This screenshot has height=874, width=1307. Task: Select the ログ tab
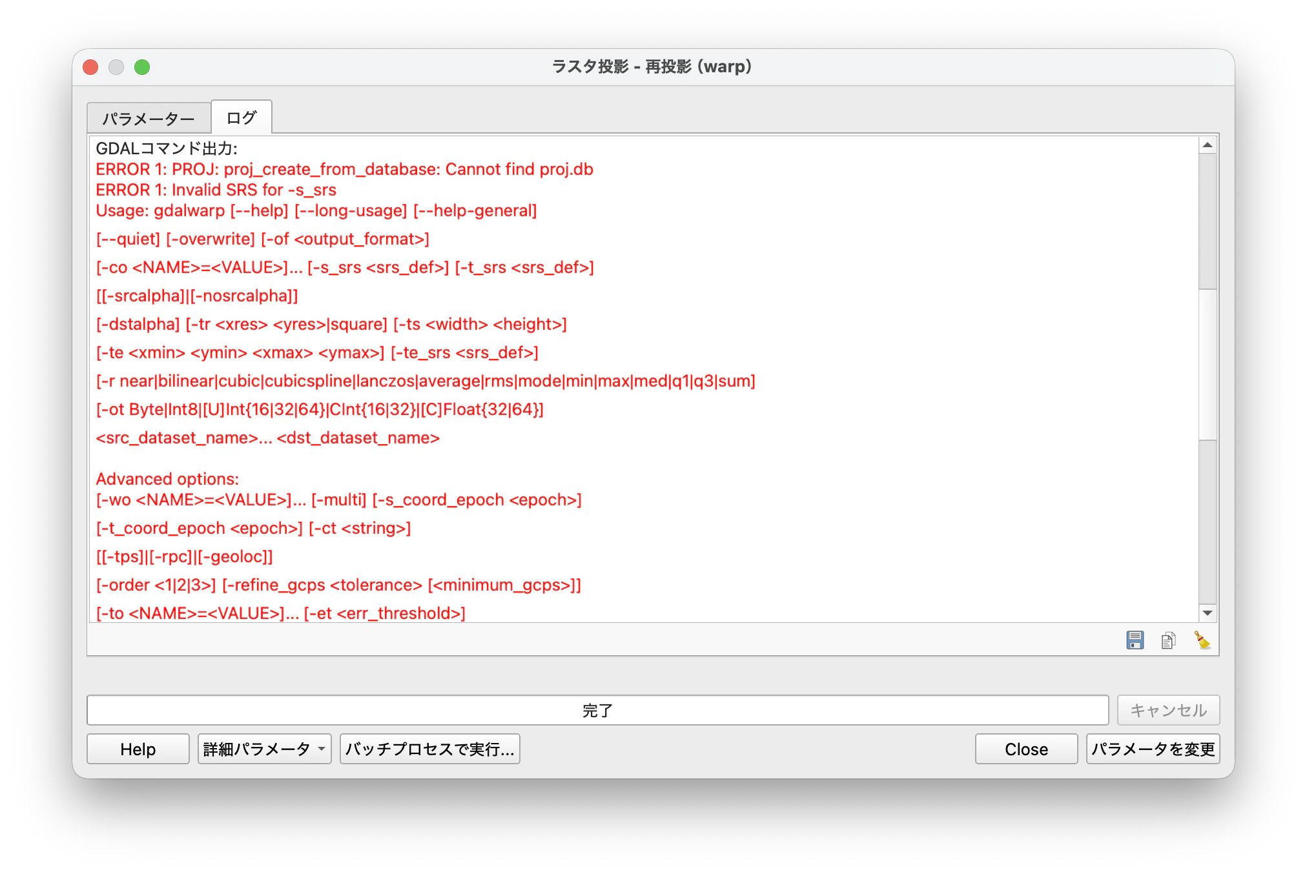[x=242, y=117]
